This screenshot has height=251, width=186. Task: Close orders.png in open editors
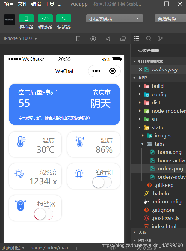pyautogui.click(x=140, y=70)
